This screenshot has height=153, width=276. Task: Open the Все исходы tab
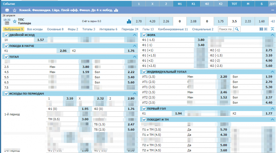tap(35, 29)
